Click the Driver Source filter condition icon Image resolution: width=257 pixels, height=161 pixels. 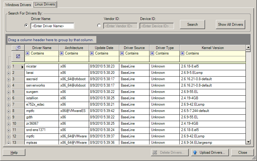click(x=122, y=53)
